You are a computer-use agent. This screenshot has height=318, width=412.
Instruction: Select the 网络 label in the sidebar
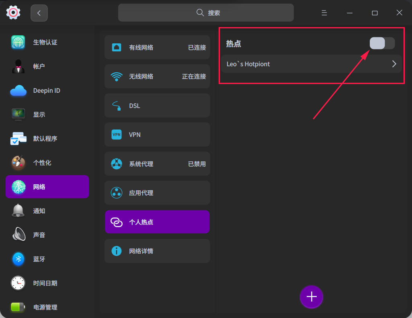click(x=39, y=187)
